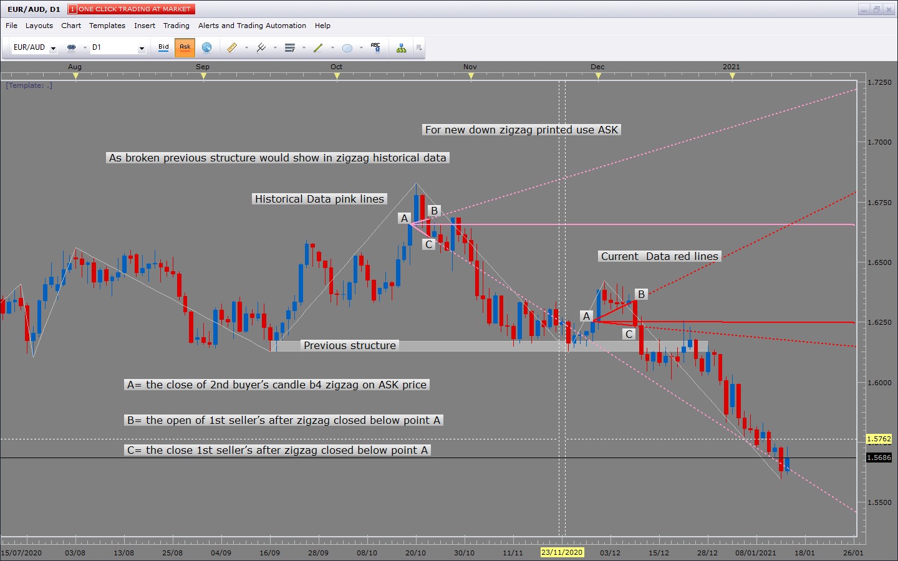This screenshot has width=898, height=561.
Task: Select the ellipse shape tool
Action: point(347,47)
